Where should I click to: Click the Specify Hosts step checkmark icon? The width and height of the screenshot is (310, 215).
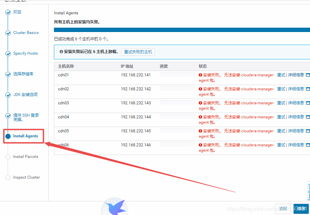coord(8,54)
